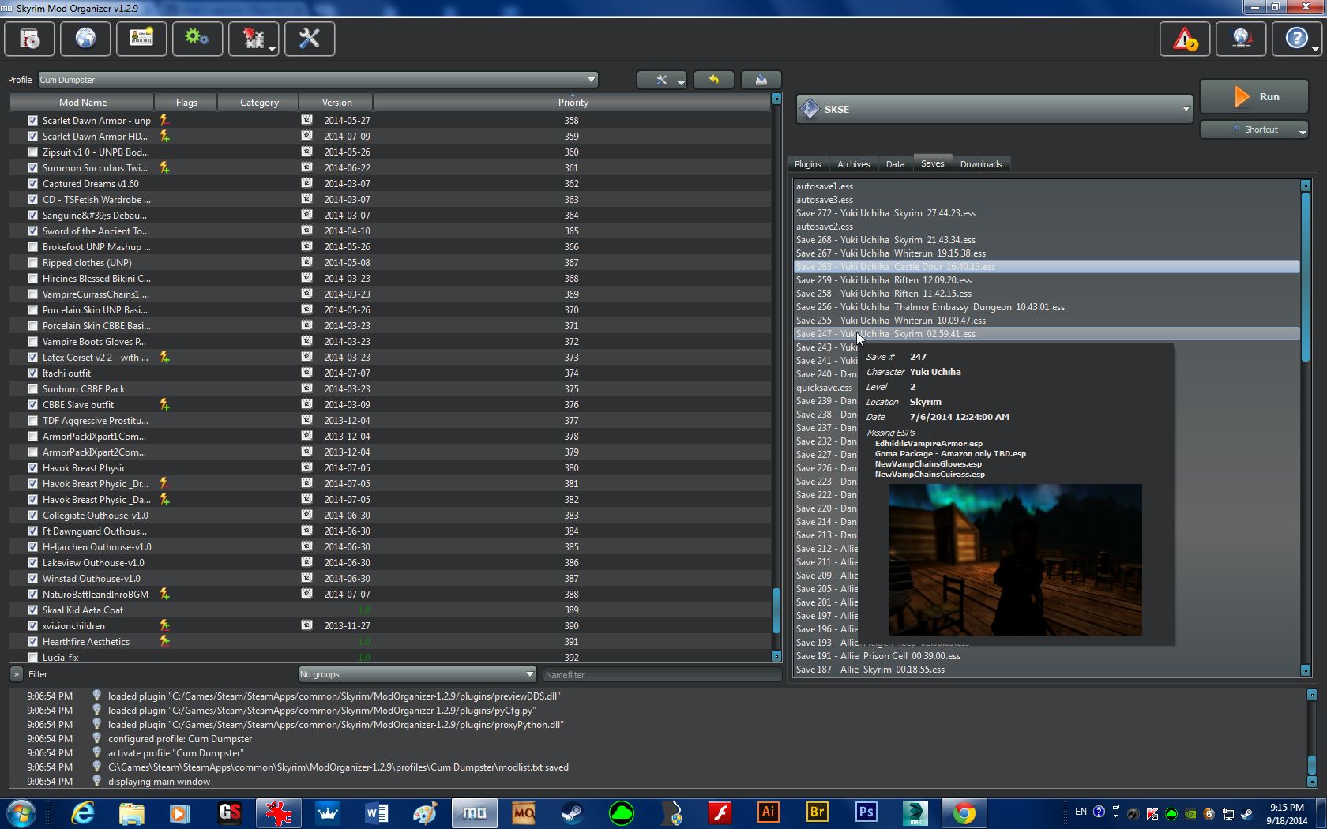Click the globe update check icon
Viewport: 1327px width, 829px height.
click(x=1241, y=39)
